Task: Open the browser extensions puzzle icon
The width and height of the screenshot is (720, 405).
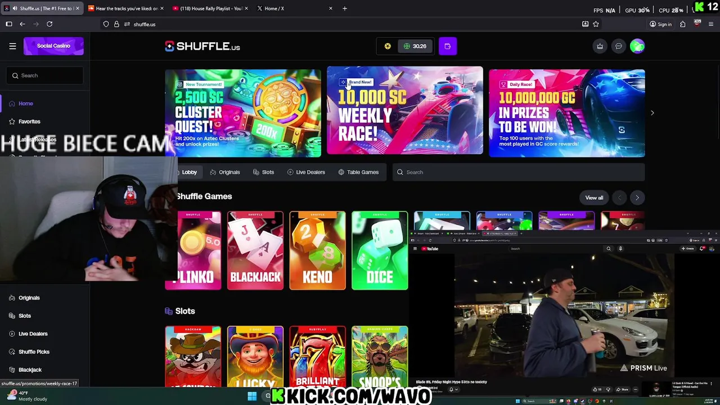Action: tap(682, 24)
